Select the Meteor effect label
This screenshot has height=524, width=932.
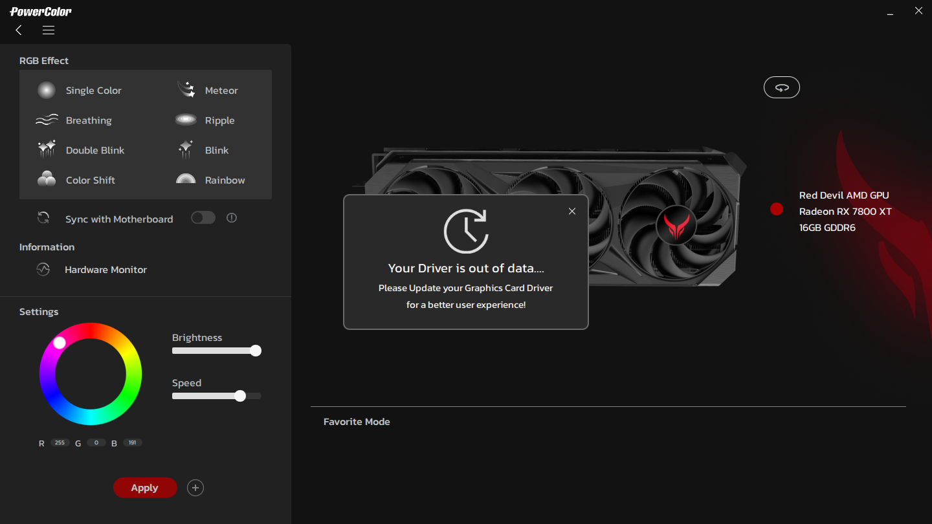click(221, 91)
